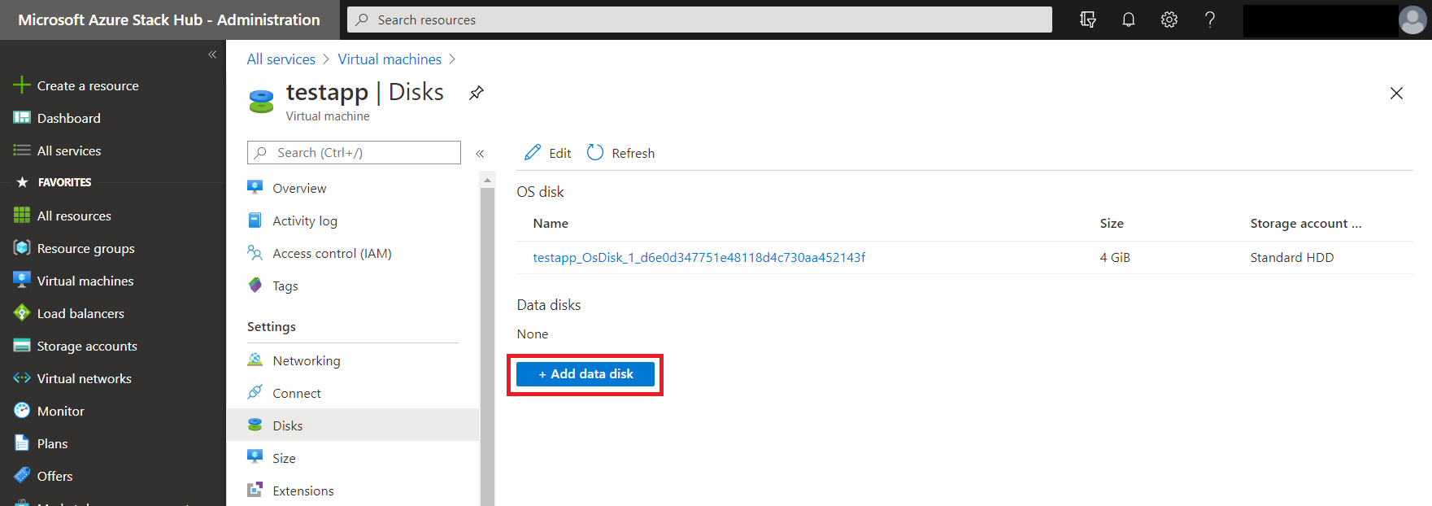Click the Microsoft Azure Stack Hub title
Image resolution: width=1432 pixels, height=506 pixels.
pos(168,20)
